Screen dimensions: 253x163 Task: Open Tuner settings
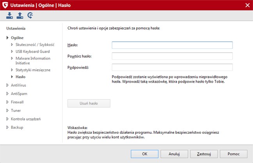pos(16,110)
